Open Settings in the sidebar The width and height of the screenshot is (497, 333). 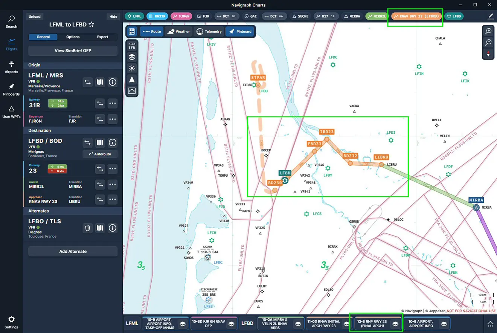[11, 322]
